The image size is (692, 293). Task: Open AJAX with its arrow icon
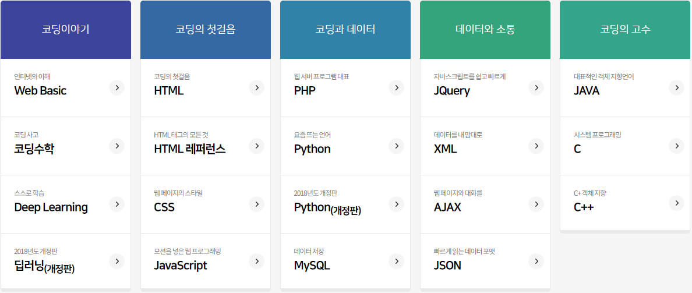(536, 204)
